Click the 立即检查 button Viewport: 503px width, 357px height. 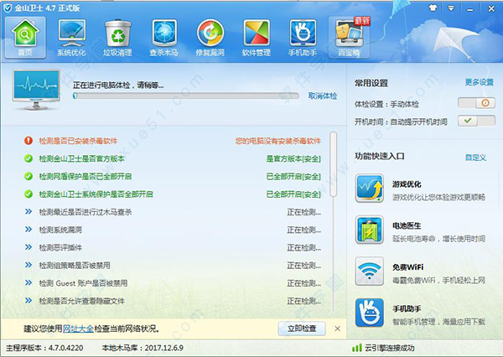[x=302, y=329]
